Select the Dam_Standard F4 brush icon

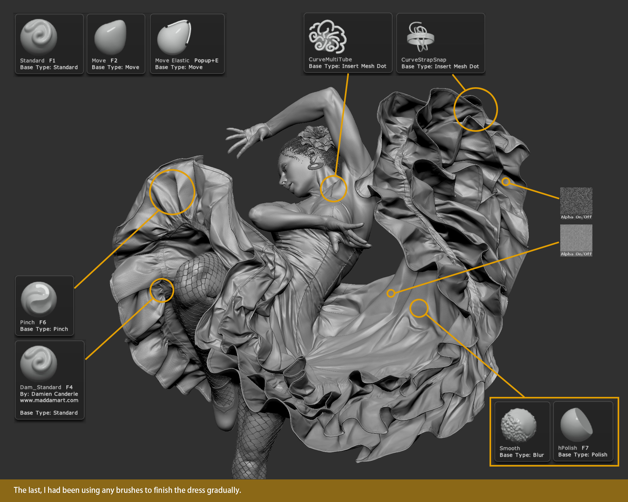pyautogui.click(x=39, y=364)
